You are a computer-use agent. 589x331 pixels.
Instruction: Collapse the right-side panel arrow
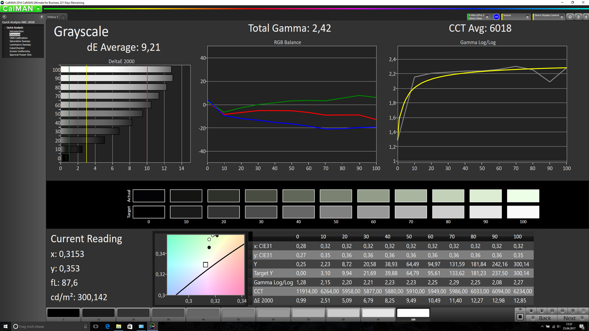(x=586, y=17)
